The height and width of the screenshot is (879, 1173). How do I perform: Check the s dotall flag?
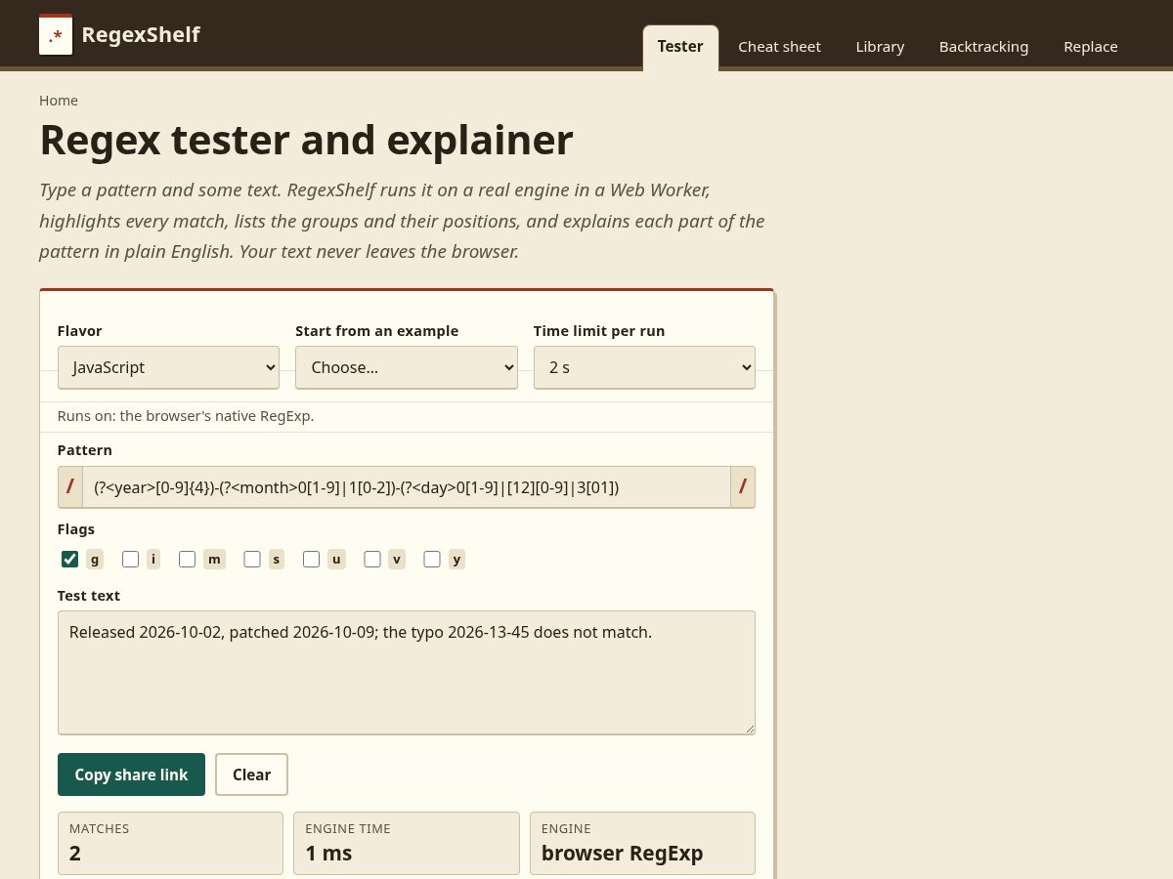point(252,560)
